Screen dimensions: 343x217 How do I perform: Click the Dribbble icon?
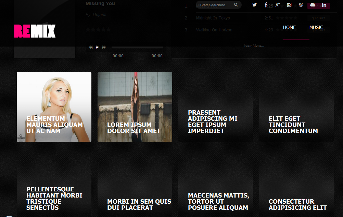pyautogui.click(x=301, y=5)
